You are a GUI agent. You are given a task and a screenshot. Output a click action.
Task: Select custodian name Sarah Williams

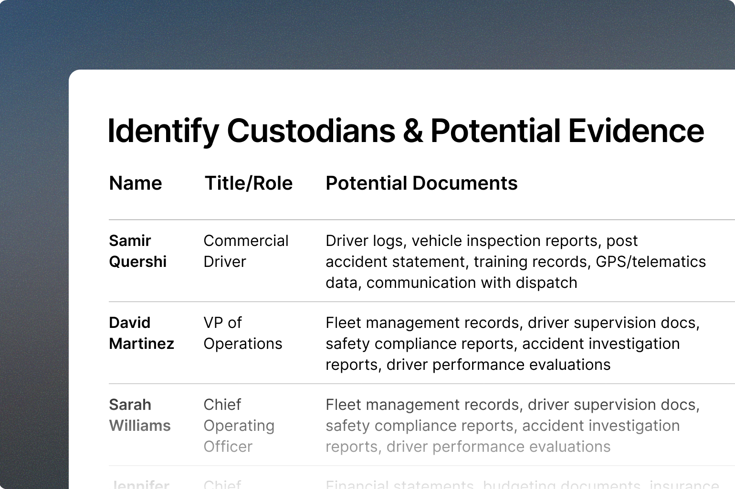pos(139,415)
